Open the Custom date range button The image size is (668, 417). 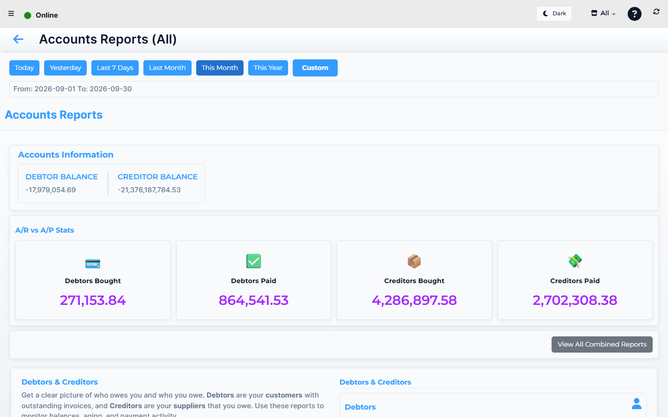click(315, 68)
